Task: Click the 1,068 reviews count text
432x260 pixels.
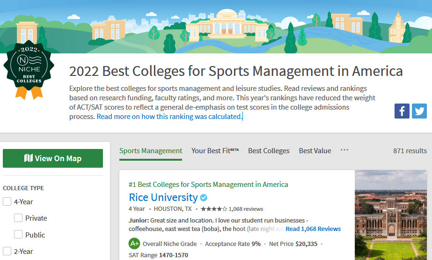Action: (x=246, y=209)
